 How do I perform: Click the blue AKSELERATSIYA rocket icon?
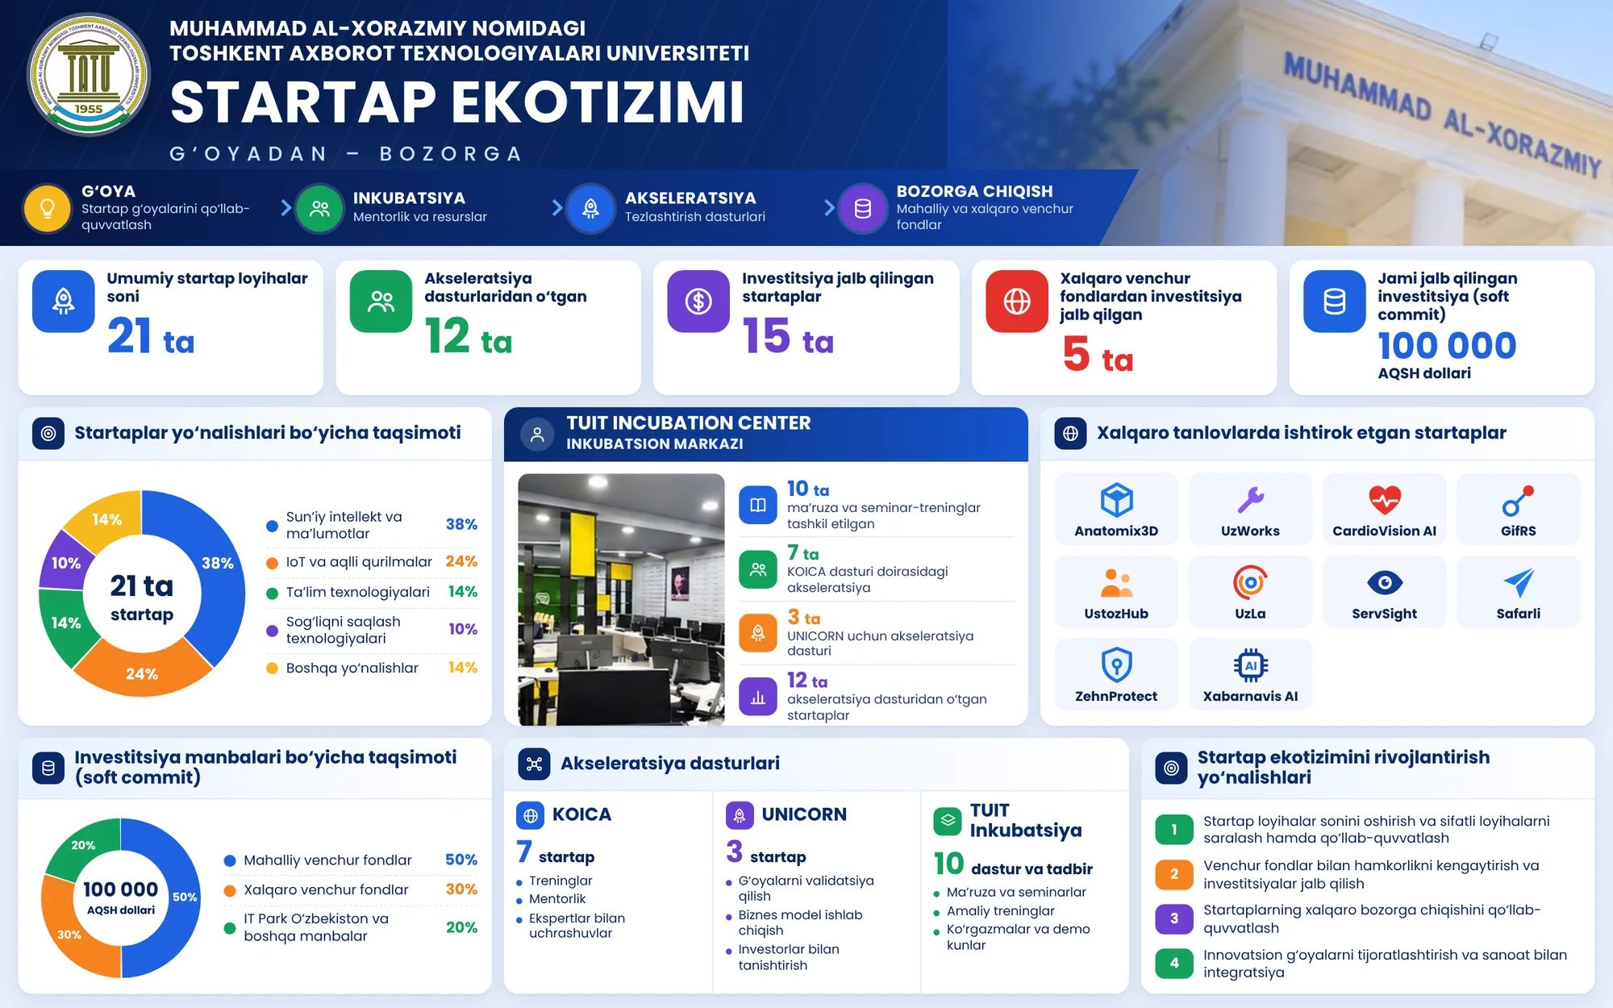[x=591, y=208]
